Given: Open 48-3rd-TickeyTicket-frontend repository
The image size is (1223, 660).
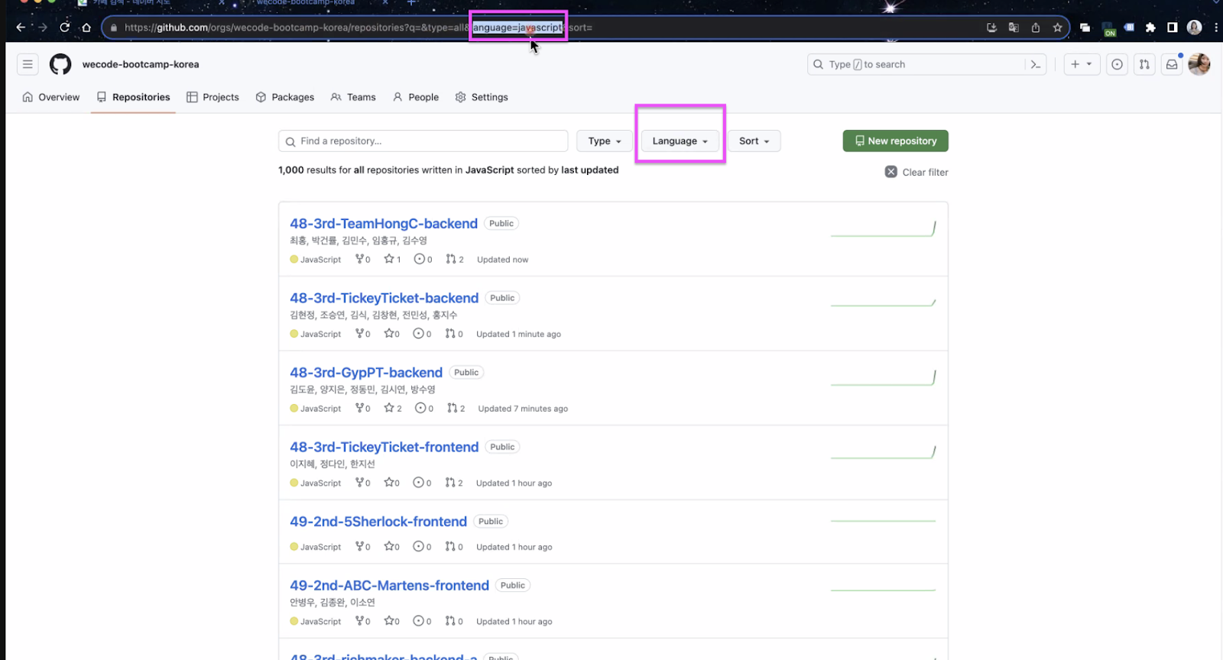Looking at the screenshot, I should click(x=384, y=447).
